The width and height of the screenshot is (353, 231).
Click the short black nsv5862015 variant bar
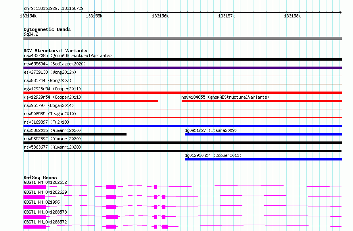(x=75, y=134)
